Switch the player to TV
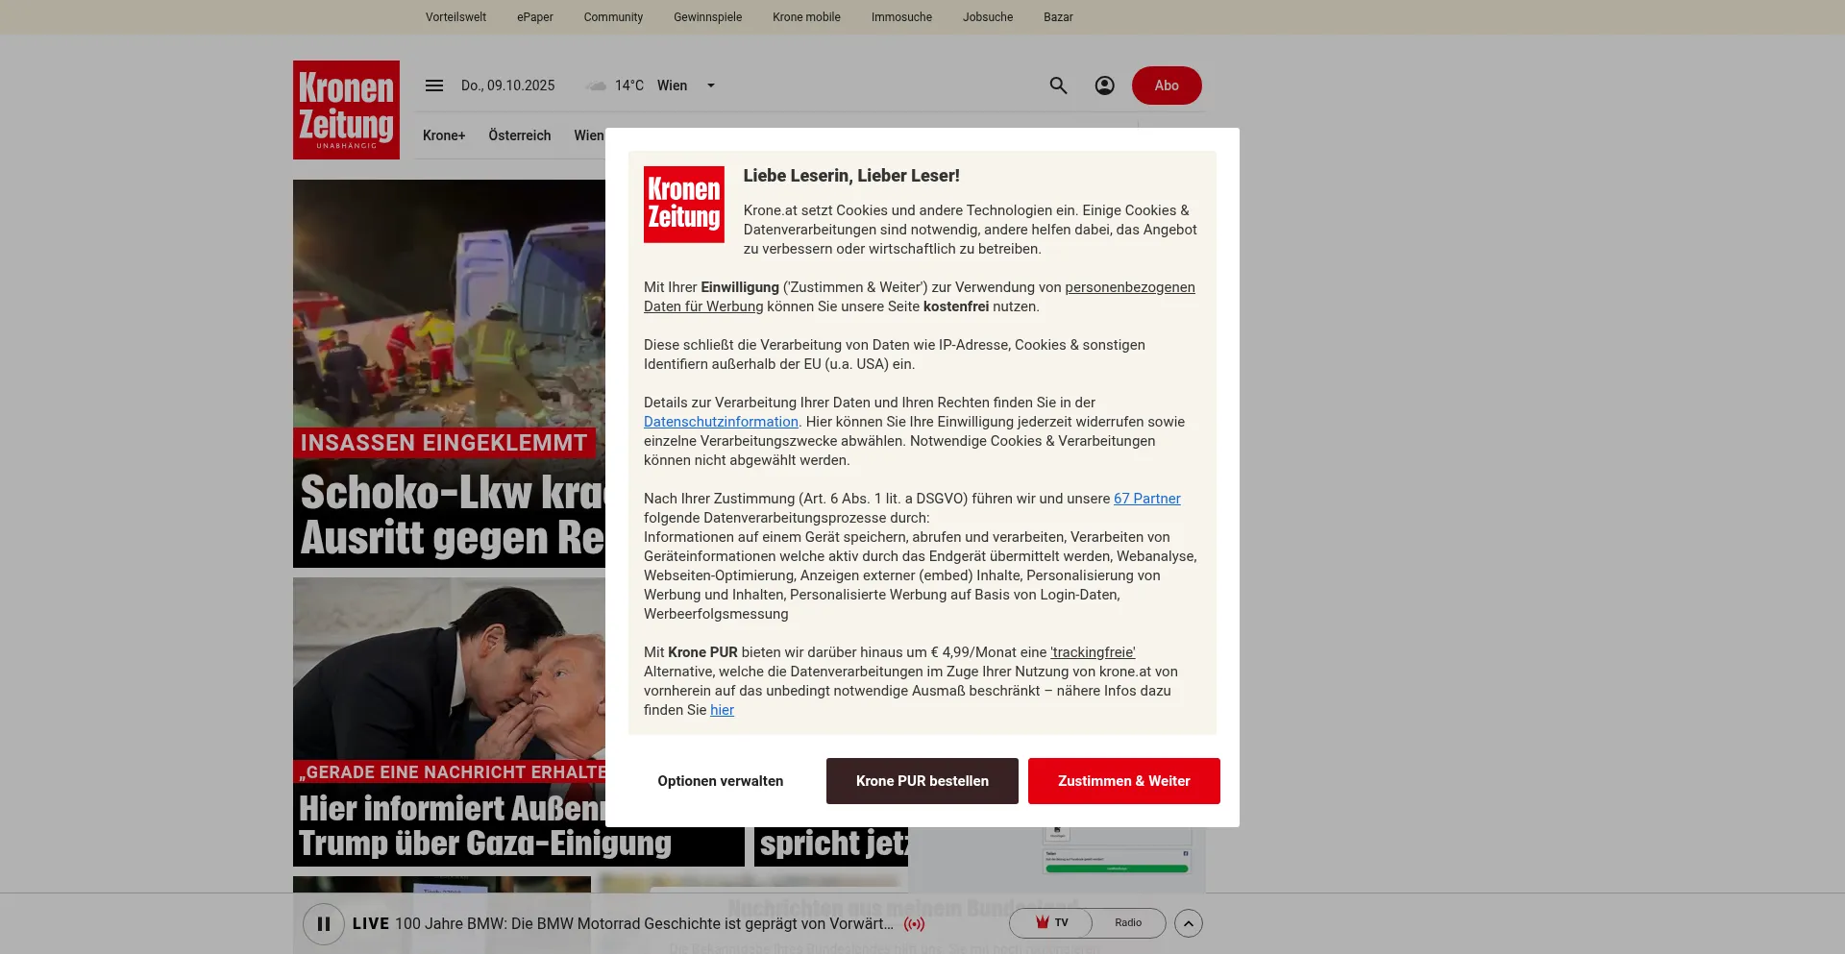Screen dimensions: 1845x954 [x=1051, y=923]
